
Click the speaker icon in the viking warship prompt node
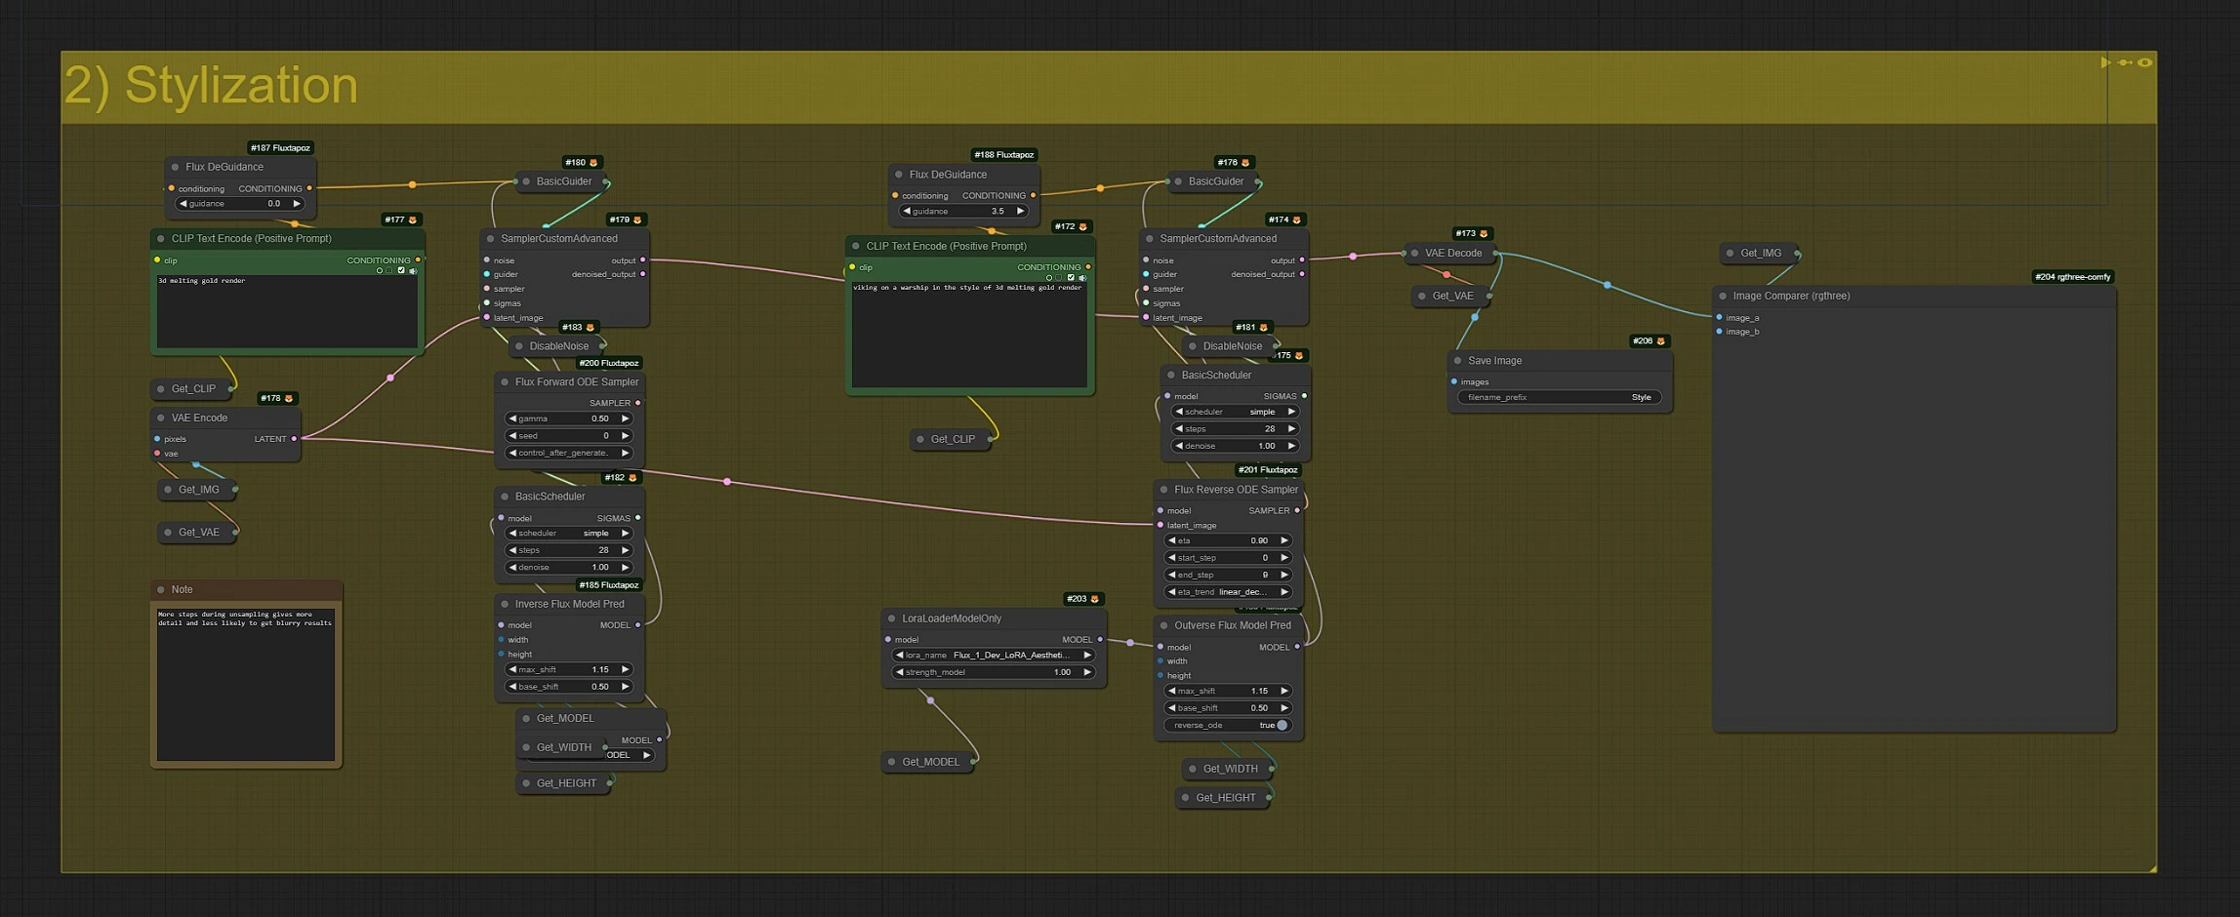pos(1082,278)
